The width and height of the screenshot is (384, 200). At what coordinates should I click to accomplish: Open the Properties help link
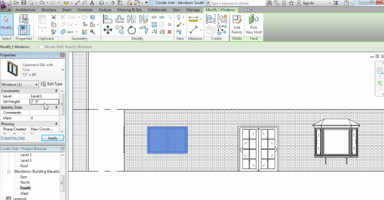point(13,138)
